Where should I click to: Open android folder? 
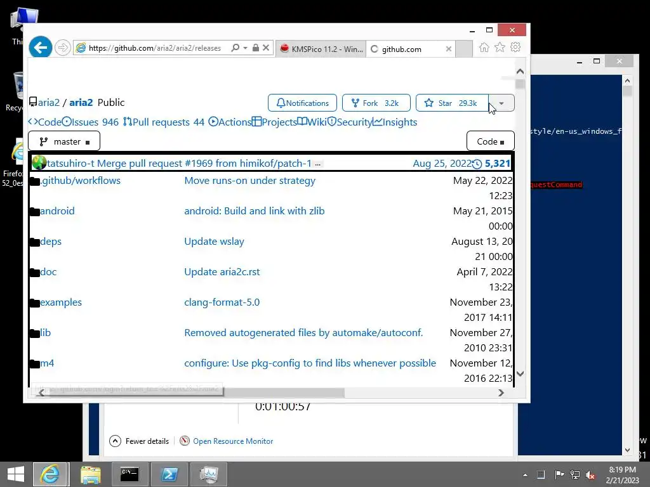pyautogui.click(x=57, y=211)
